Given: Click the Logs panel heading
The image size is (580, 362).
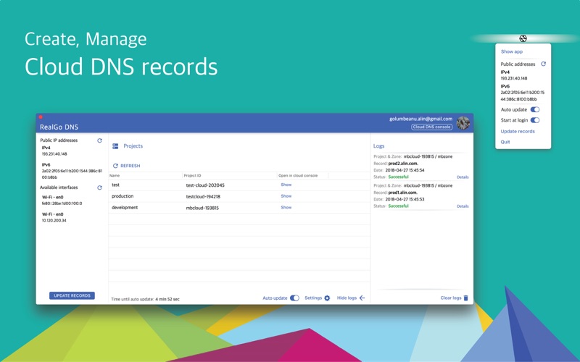Looking at the screenshot, I should (x=378, y=146).
